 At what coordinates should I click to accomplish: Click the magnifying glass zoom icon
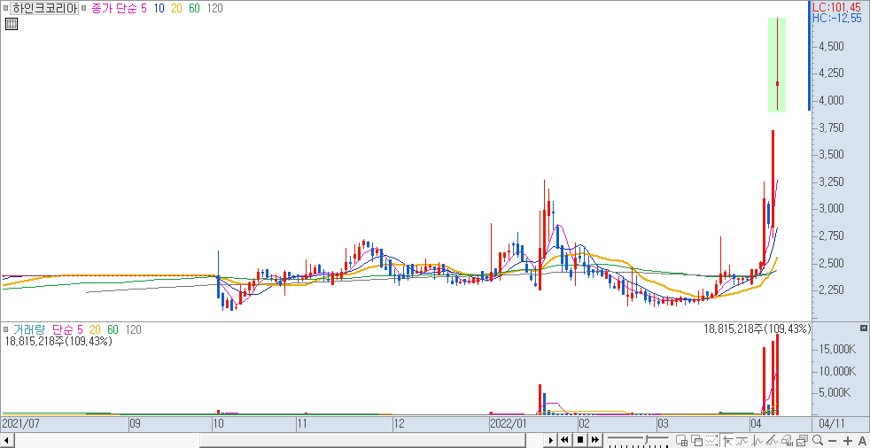(x=818, y=441)
